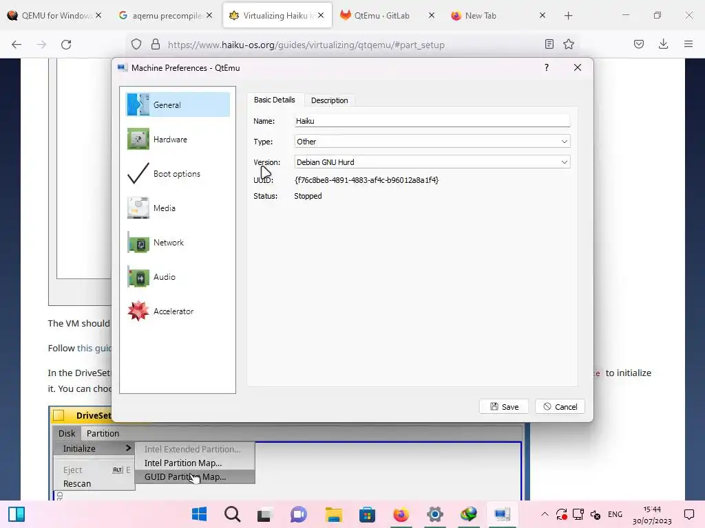The image size is (705, 528).
Task: Click the muted volume tray icon
Action: [x=596, y=514]
